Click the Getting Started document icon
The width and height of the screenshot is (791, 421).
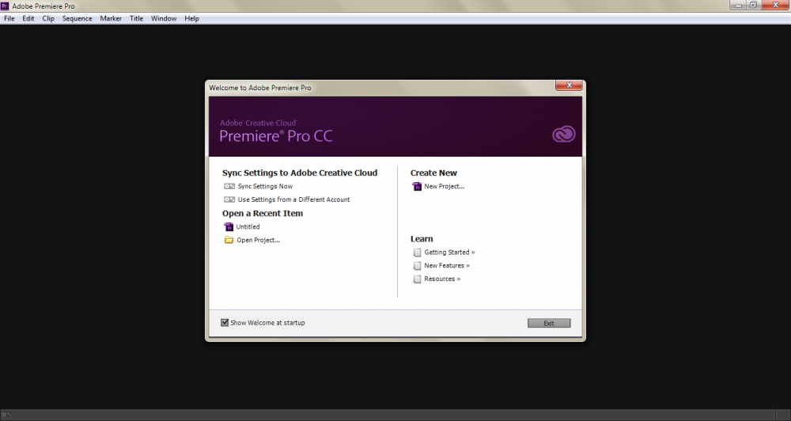[417, 252]
